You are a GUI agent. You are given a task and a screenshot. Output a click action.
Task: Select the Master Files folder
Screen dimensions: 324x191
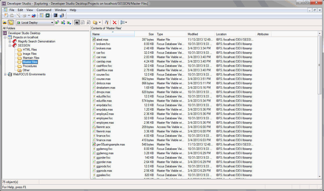tap(30, 62)
